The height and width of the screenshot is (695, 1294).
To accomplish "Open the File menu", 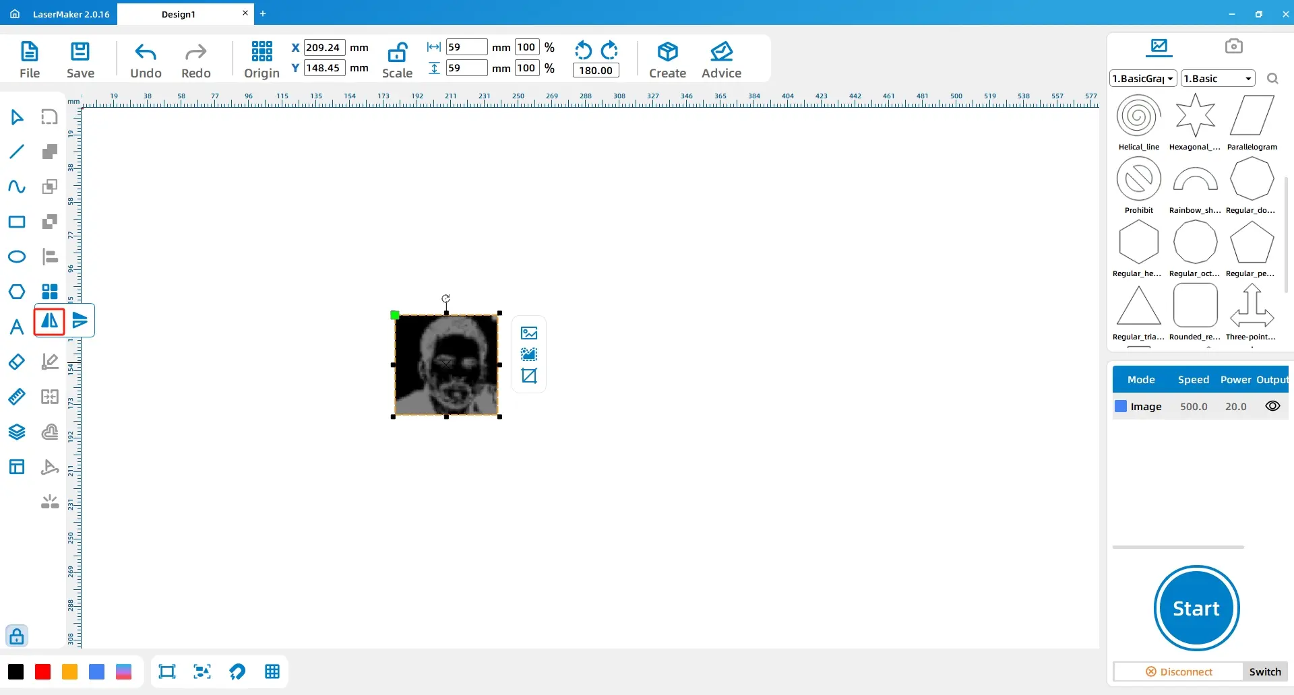I will click(x=30, y=59).
